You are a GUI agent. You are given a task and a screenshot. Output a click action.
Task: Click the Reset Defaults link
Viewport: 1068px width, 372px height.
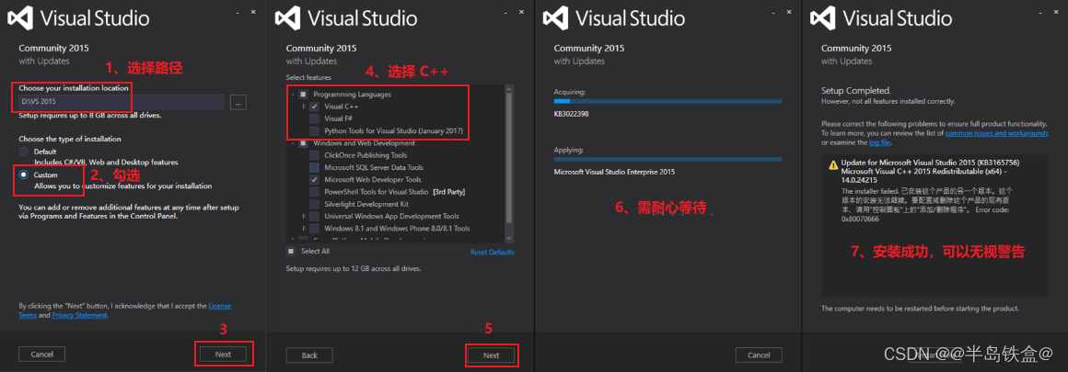[493, 253]
